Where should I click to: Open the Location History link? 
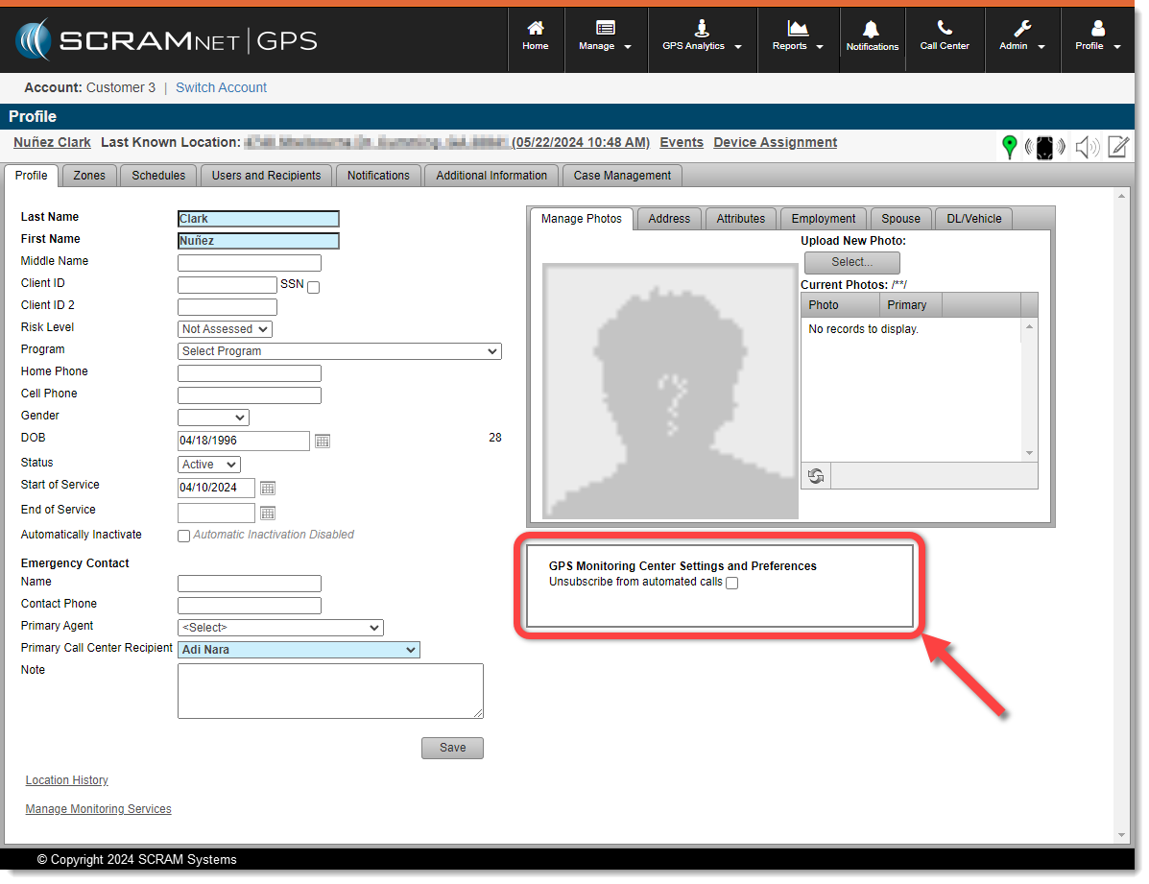tap(67, 780)
